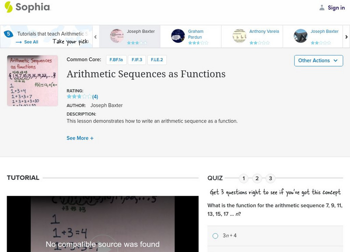
Task: Open the Sophia logo home link
Action: (x=28, y=7)
